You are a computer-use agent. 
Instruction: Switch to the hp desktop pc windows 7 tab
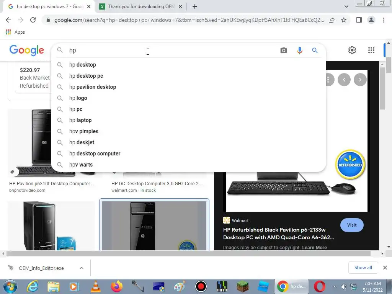pyautogui.click(x=49, y=7)
